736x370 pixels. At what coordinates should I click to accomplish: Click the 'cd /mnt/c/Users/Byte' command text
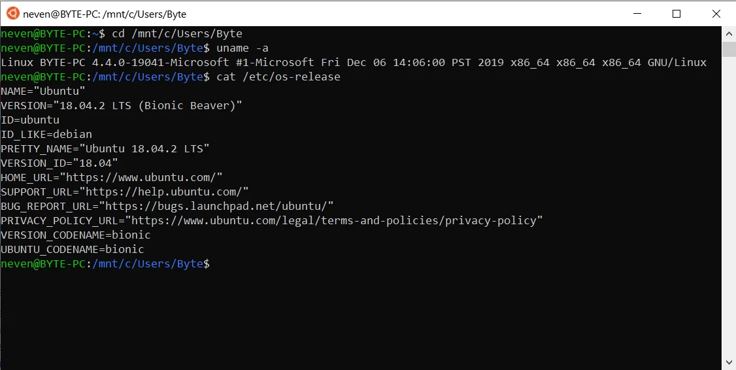(x=176, y=34)
